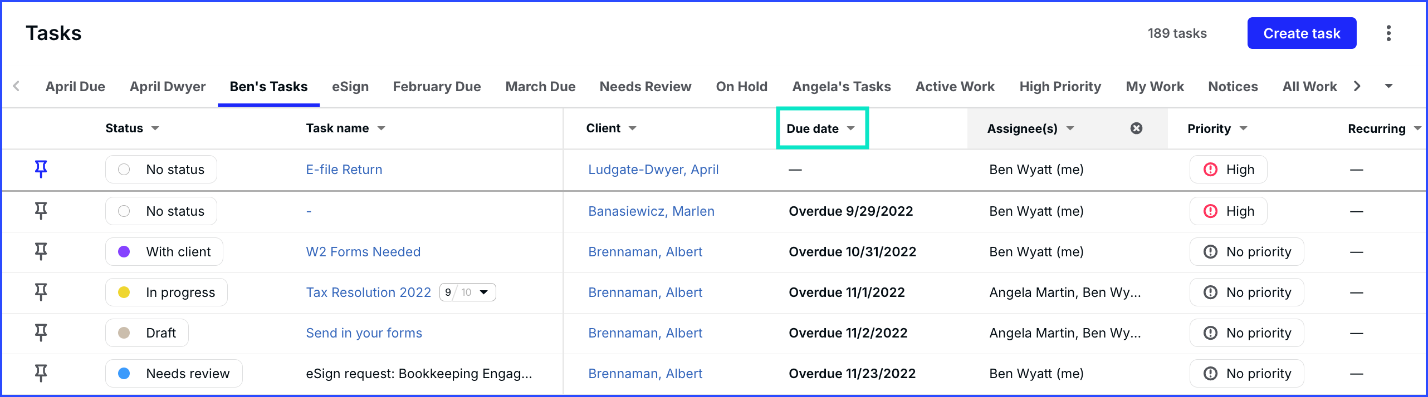Change No priority on Send in your forms

1246,333
